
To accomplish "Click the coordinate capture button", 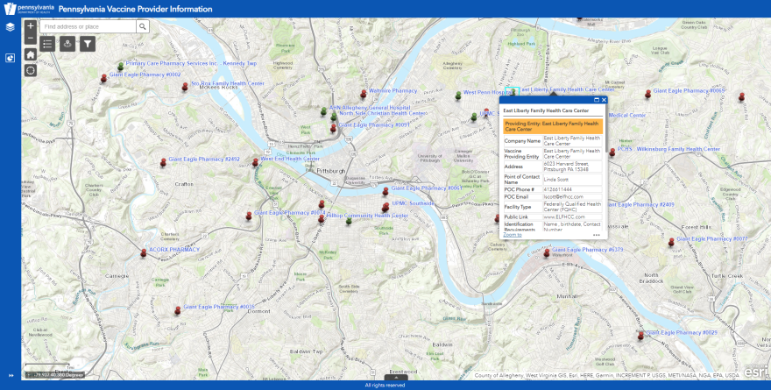I will pos(29,374).
